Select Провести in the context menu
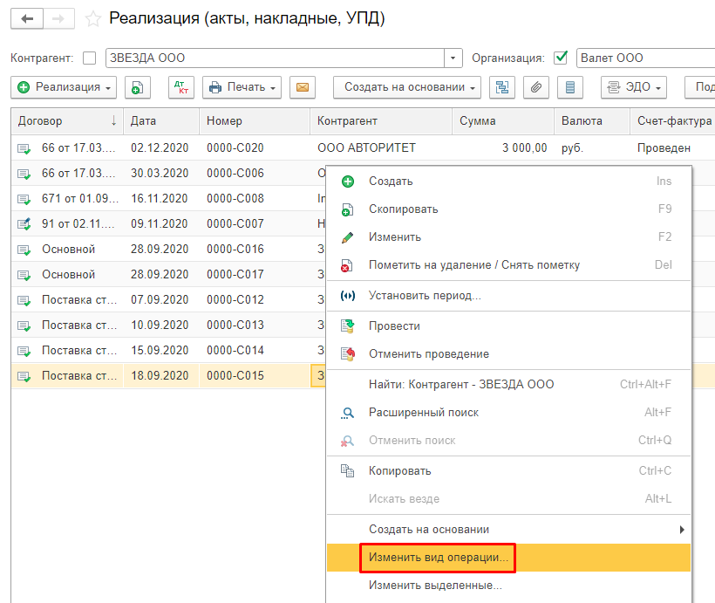Viewport: 715px width, 603px height. 394,325
